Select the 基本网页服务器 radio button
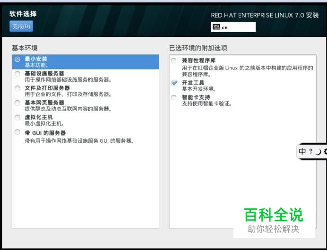The width and height of the screenshot is (327, 250). 17,103
